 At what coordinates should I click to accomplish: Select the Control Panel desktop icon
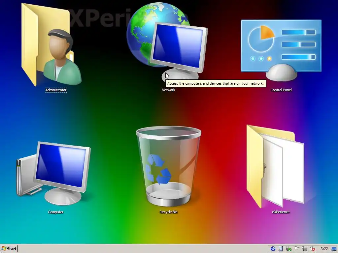click(x=281, y=50)
